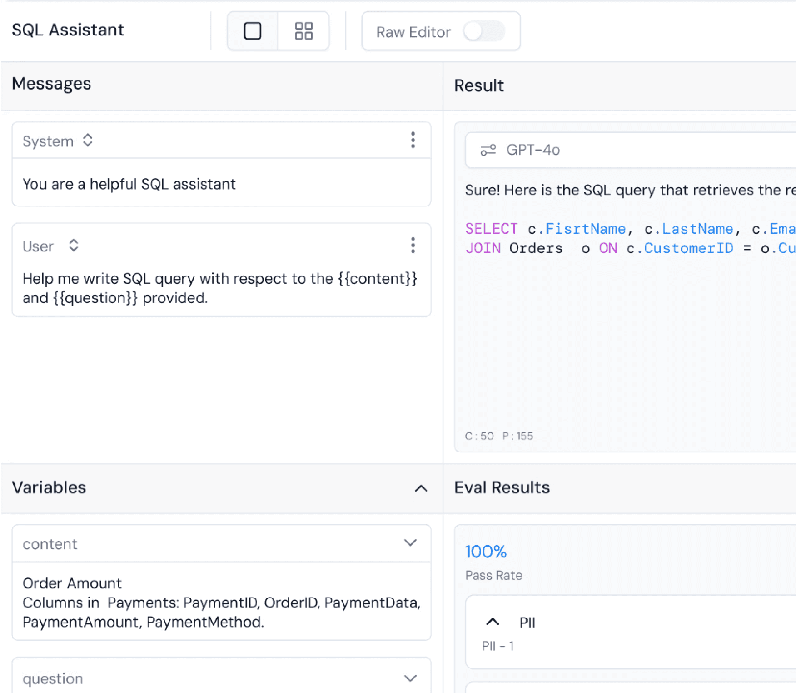
Task: Select the GPT-4o model field
Action: point(631,150)
